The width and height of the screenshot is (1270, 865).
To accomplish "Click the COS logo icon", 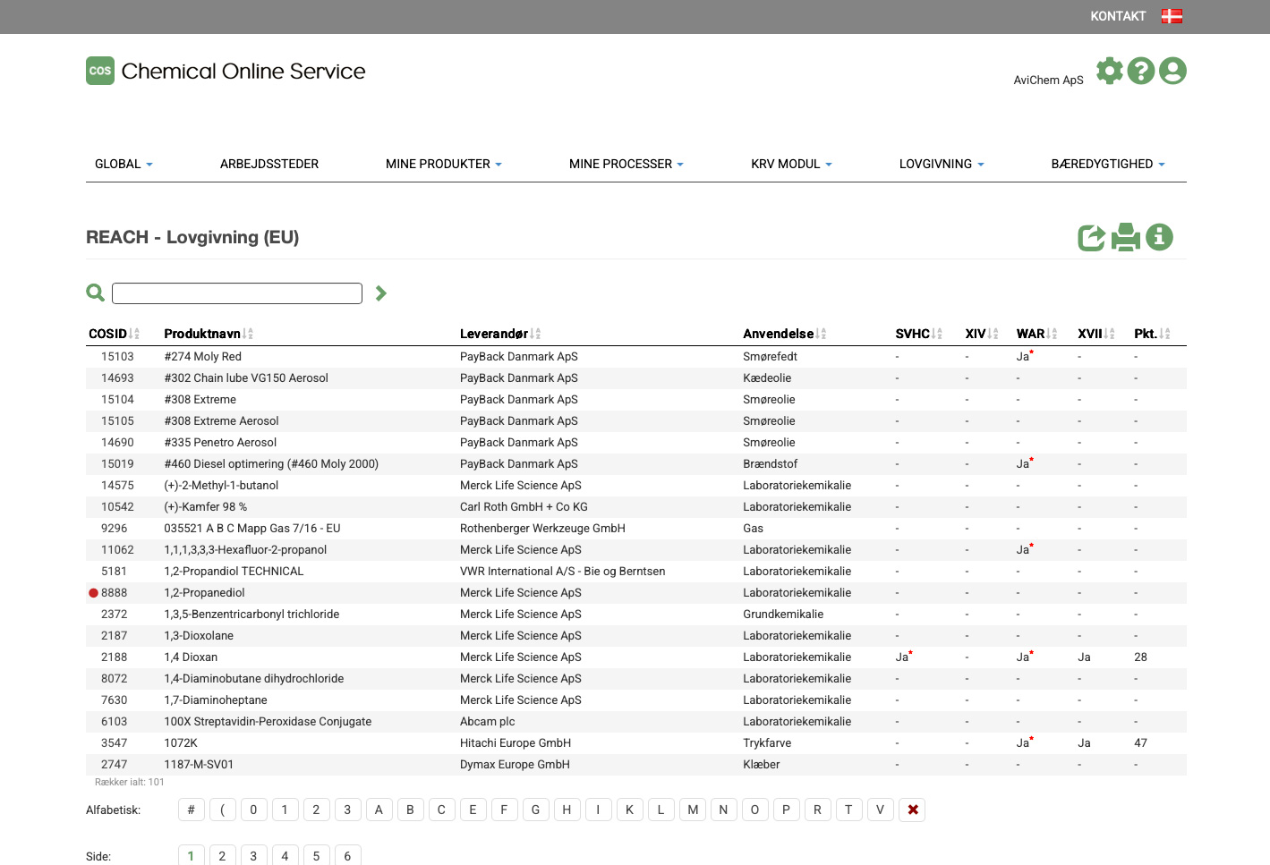I will [100, 71].
